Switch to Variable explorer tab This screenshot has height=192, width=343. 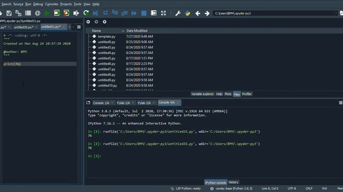[x=203, y=94]
